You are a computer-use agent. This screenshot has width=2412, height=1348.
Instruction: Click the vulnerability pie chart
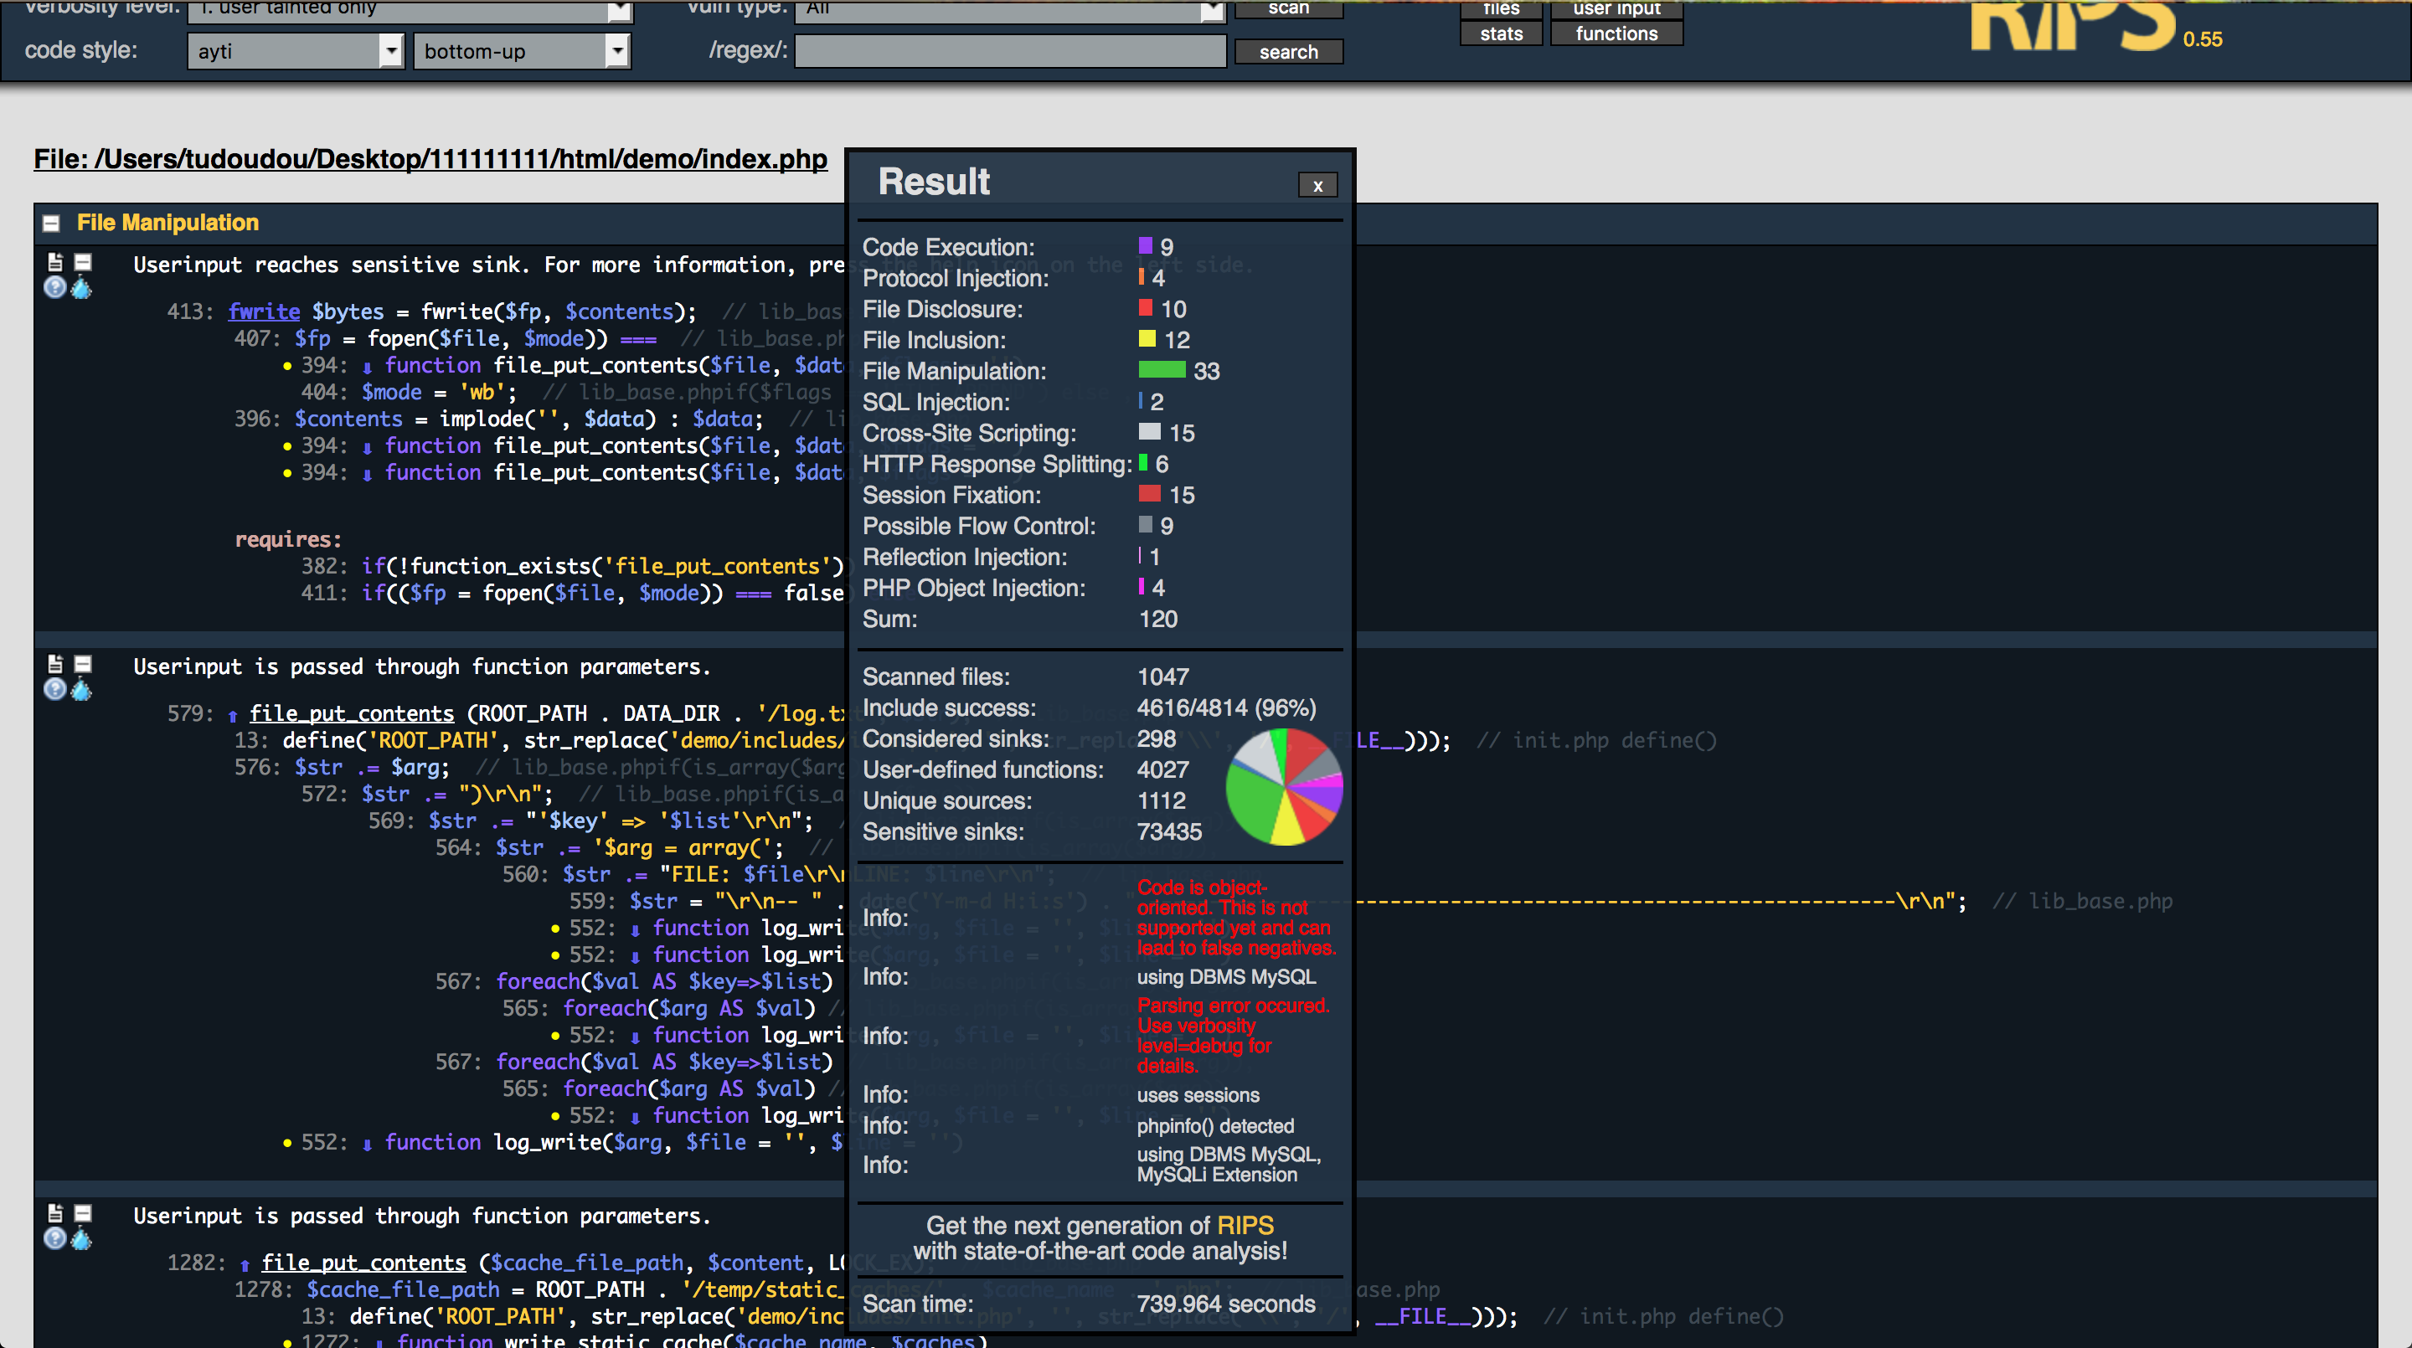coord(1284,787)
